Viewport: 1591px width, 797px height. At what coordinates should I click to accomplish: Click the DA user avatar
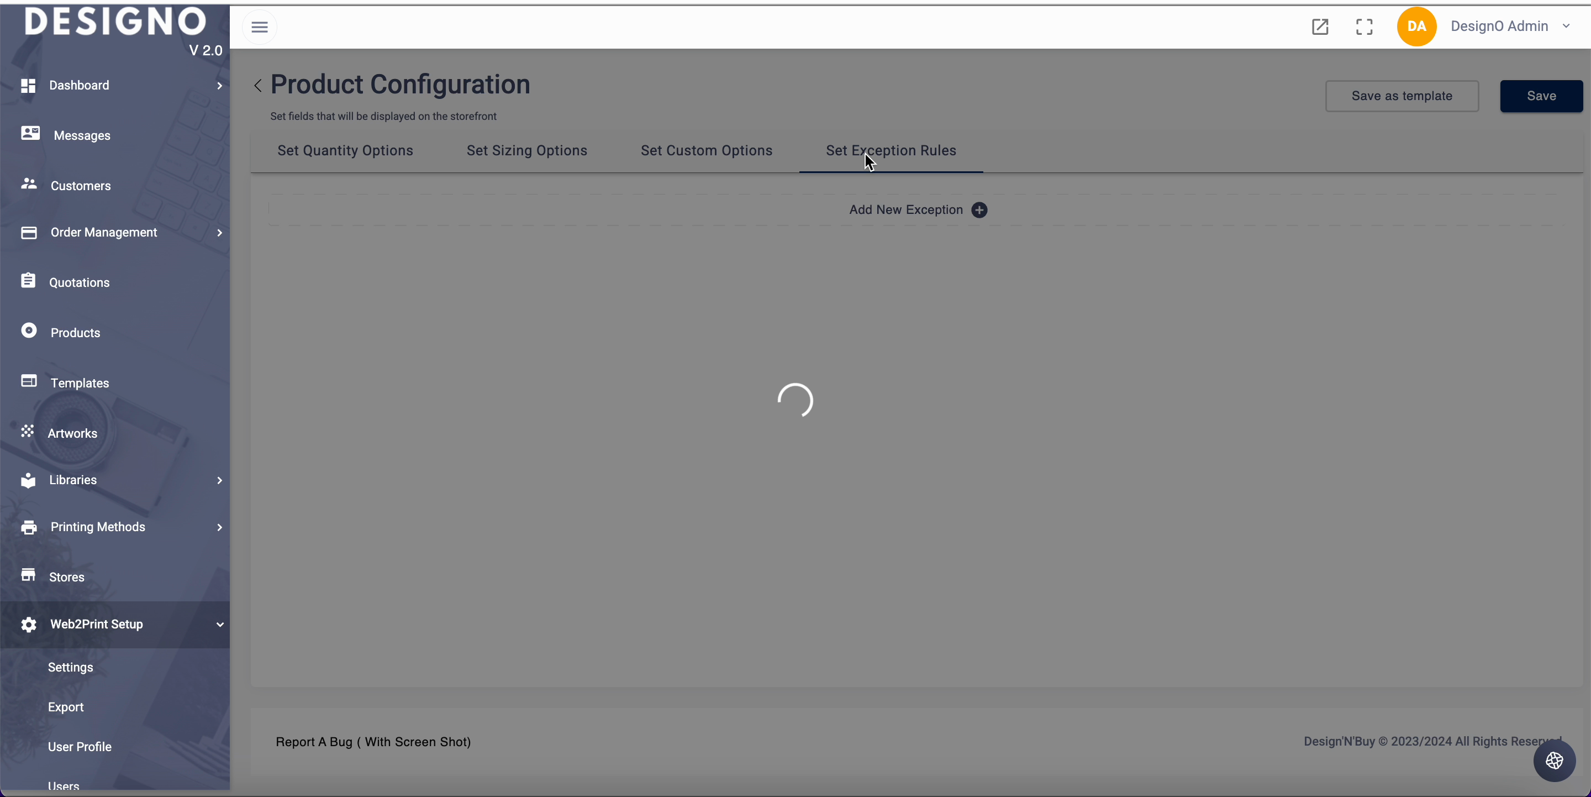point(1416,27)
